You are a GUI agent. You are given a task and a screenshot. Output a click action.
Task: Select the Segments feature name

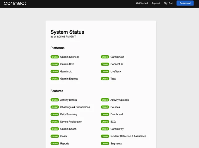pyautogui.click(x=116, y=144)
